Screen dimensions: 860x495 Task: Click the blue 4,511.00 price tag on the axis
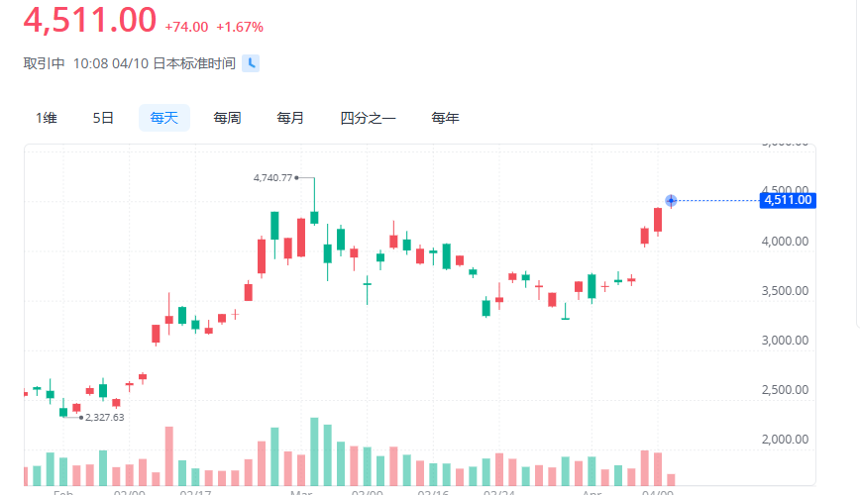pos(788,200)
